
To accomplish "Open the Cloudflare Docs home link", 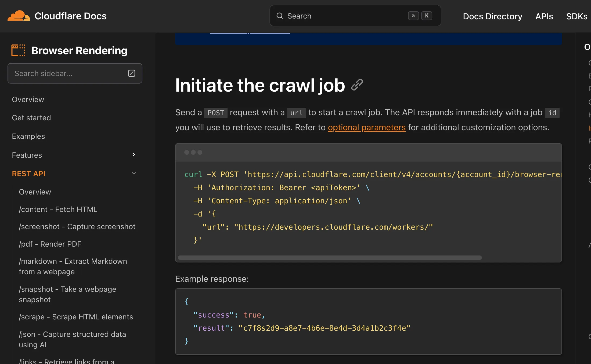I will click(x=70, y=16).
